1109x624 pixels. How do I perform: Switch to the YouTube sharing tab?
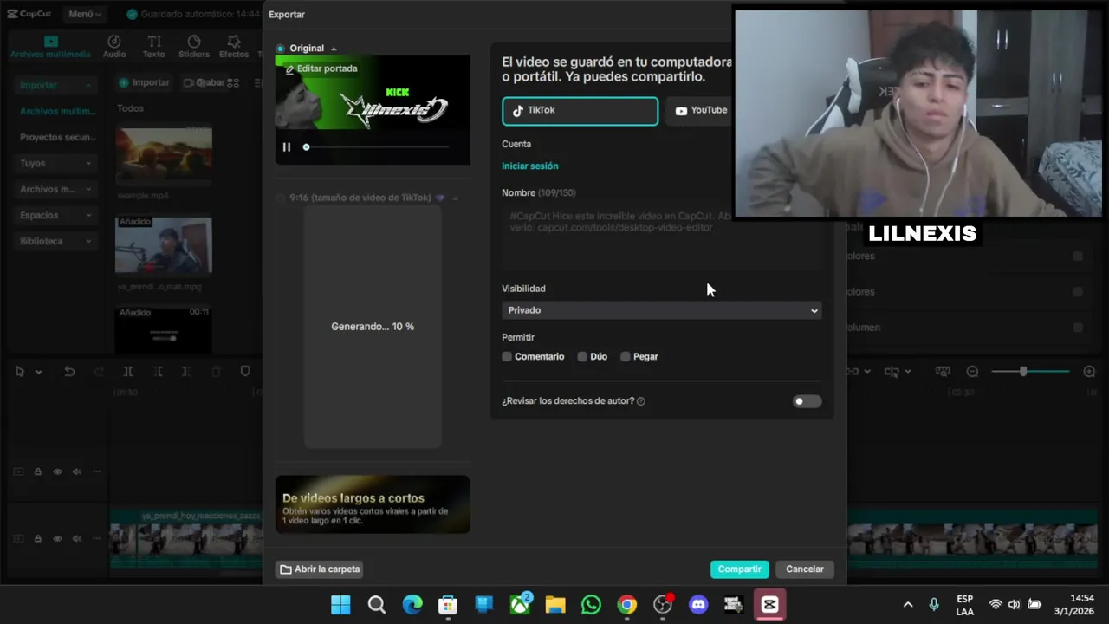click(x=701, y=111)
